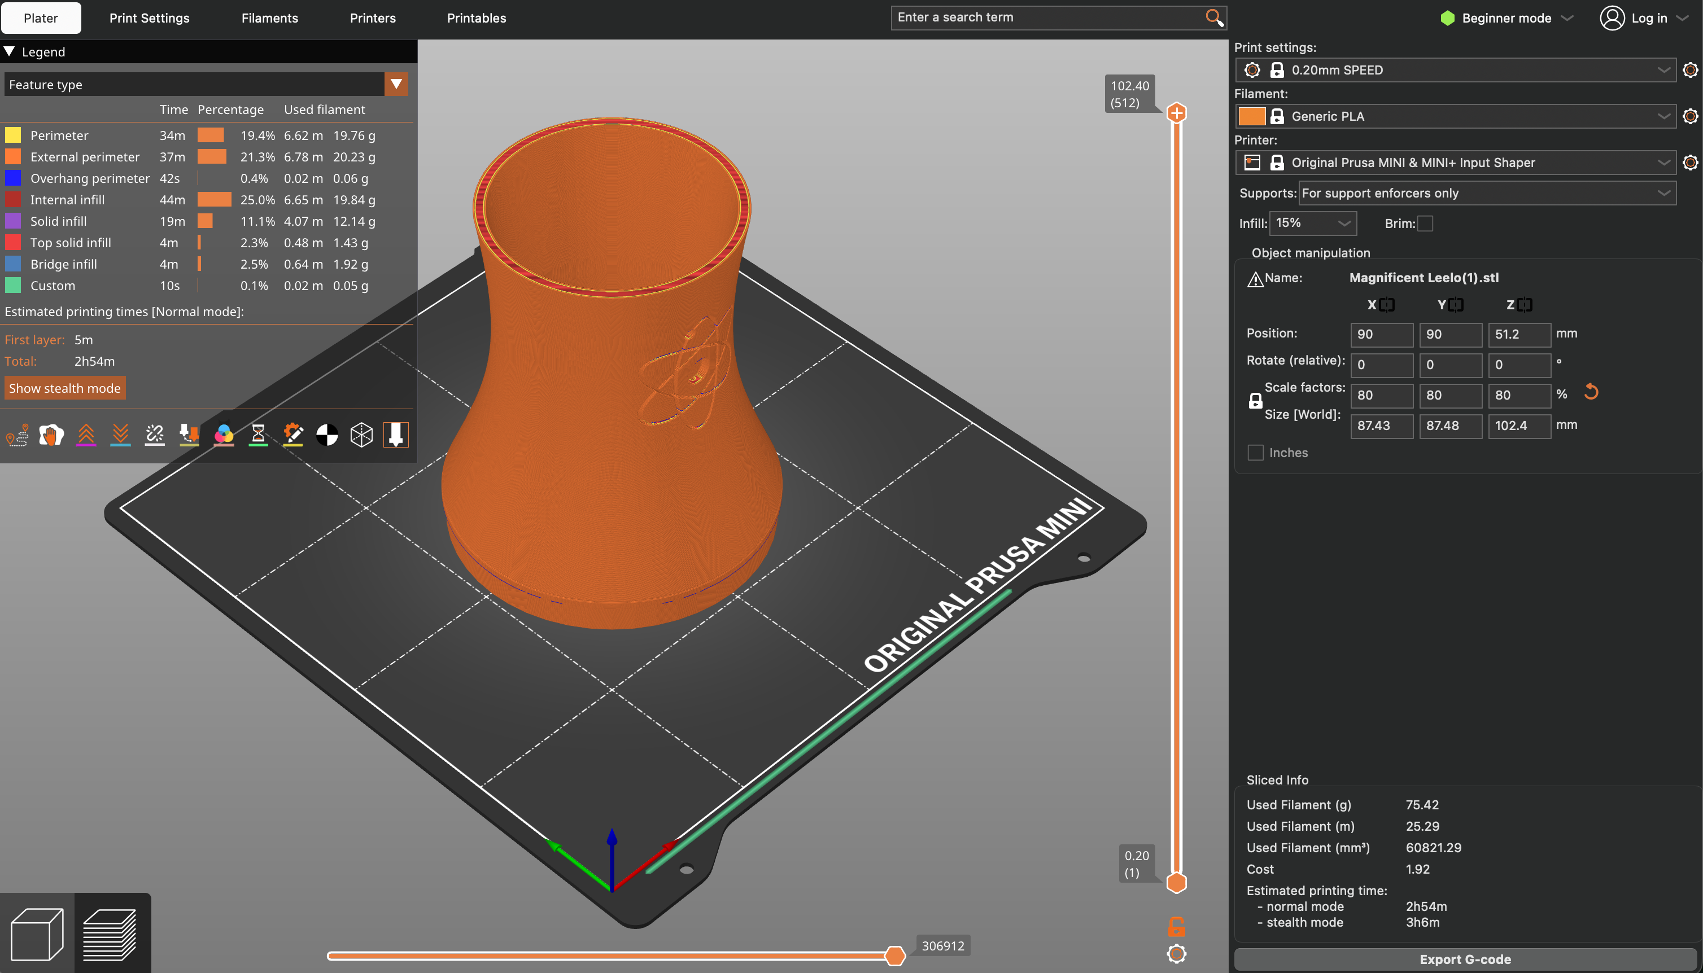Enable the Brim checkbox
Image resolution: width=1703 pixels, height=973 pixels.
point(1425,224)
